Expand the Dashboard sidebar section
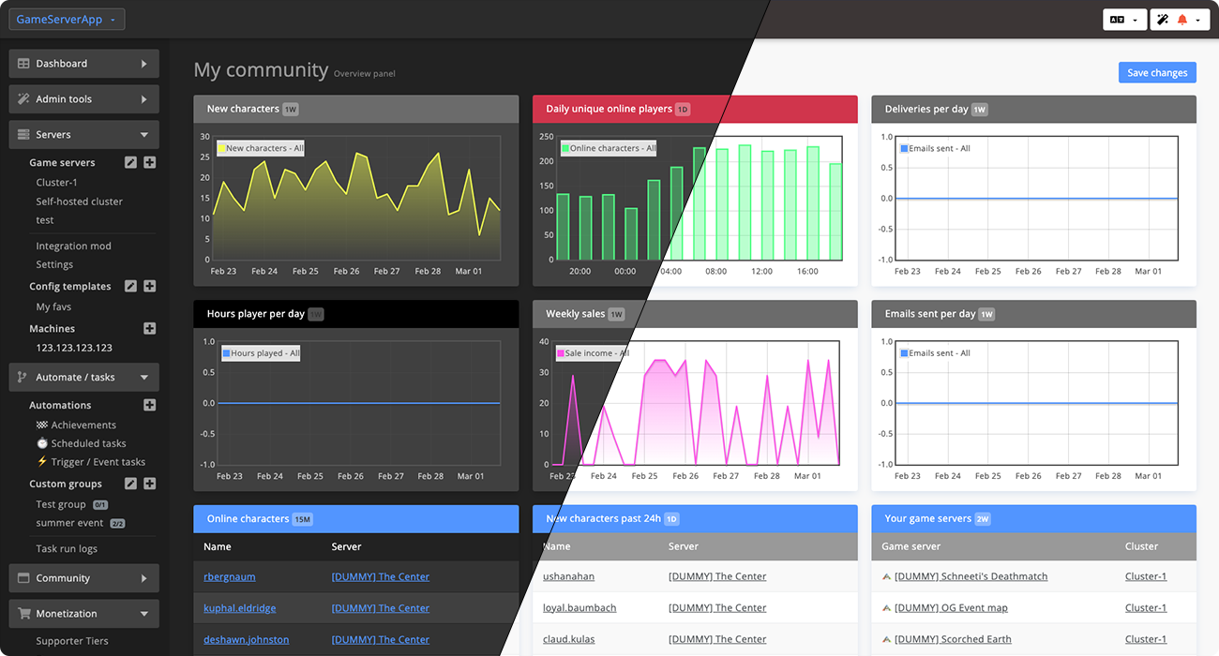The image size is (1219, 656). [83, 63]
